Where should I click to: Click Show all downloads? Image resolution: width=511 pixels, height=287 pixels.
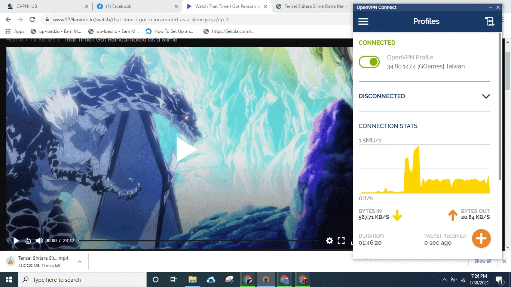483,261
